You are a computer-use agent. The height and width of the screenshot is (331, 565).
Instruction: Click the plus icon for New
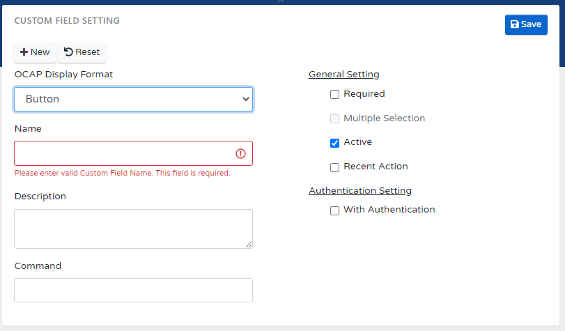[x=24, y=52]
